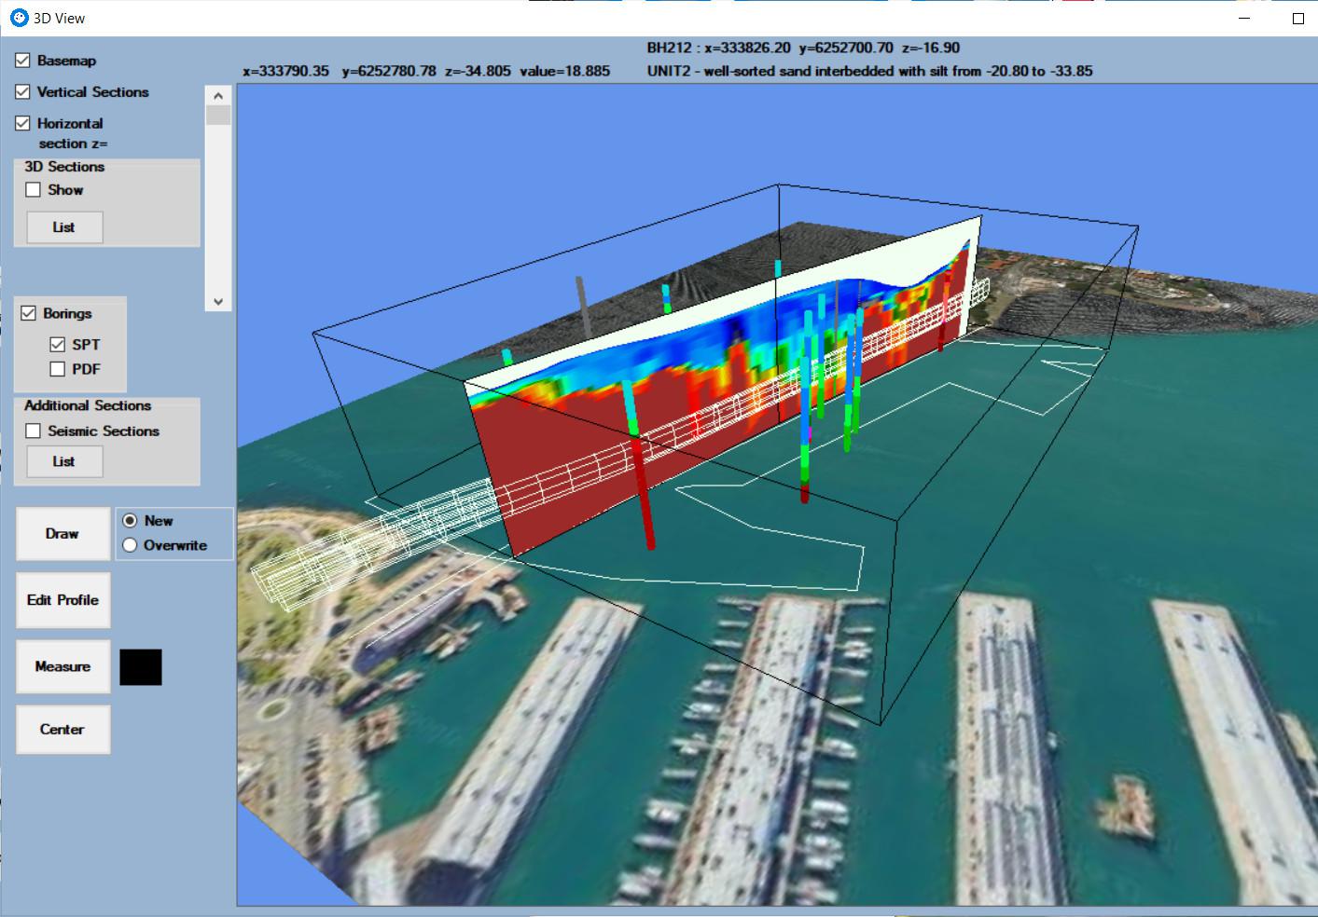Click the Draw button
1318x917 pixels.
point(62,533)
